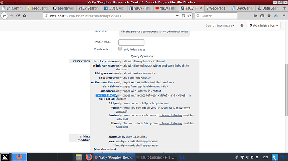Switch to the YaCy Tutorial YouTube tab

click(x=166, y=8)
